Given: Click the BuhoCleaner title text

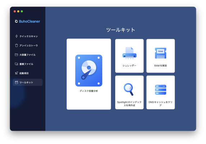Looking at the screenshot, I should pos(30,21).
